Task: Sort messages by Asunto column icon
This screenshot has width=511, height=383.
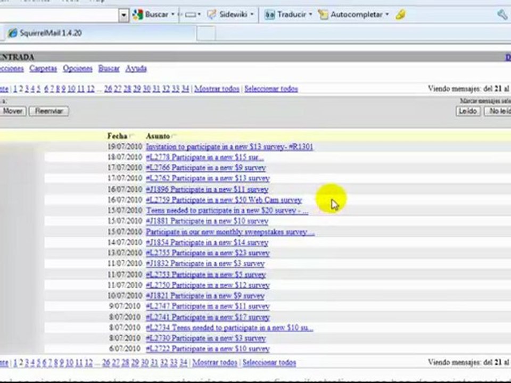Action: point(174,136)
